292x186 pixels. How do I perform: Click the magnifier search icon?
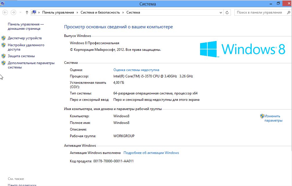289,12
